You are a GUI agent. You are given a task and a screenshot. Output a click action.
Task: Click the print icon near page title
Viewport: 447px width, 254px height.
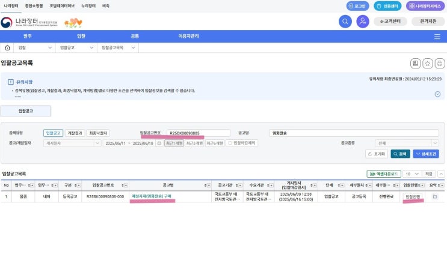click(x=440, y=63)
